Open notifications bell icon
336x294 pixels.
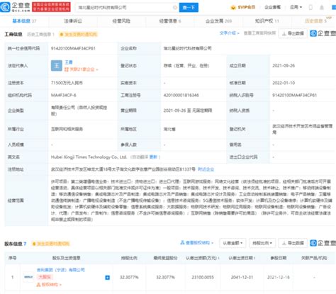tap(322, 8)
